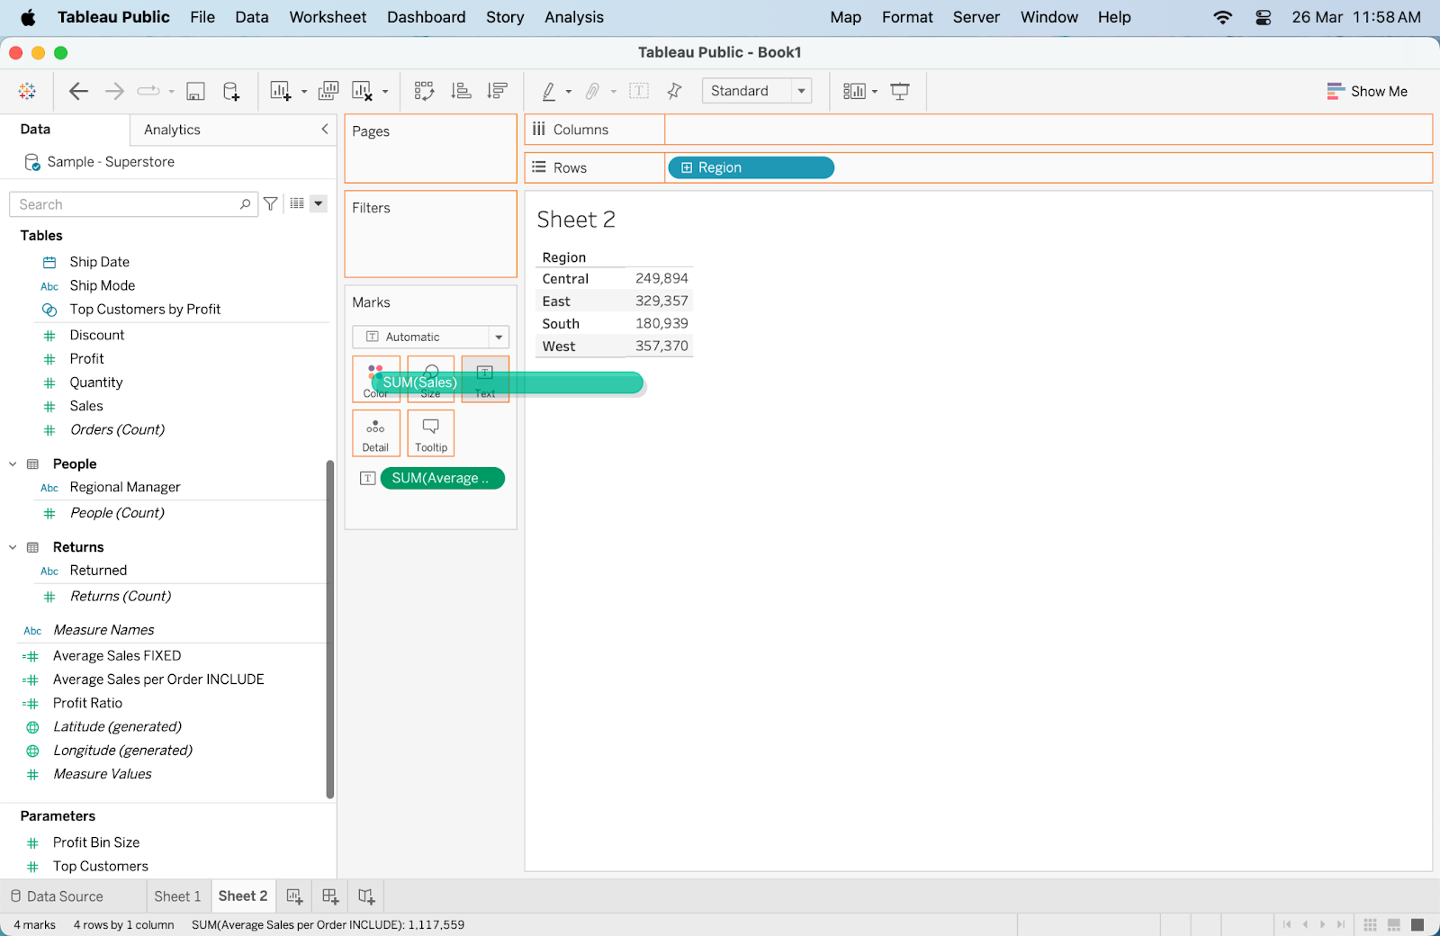1440x936 pixels.
Task: Click the Redo forward arrow
Action: tap(114, 91)
